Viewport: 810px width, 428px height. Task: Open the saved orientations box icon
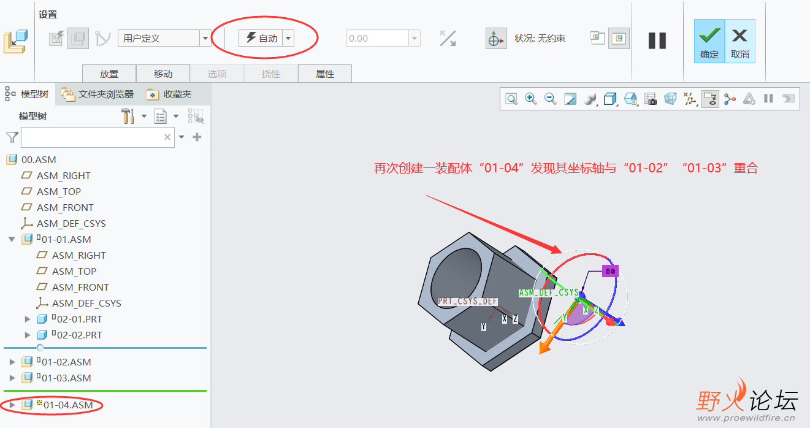pyautogui.click(x=610, y=99)
